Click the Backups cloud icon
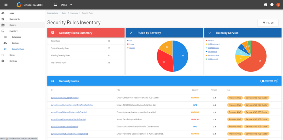 click(5, 43)
